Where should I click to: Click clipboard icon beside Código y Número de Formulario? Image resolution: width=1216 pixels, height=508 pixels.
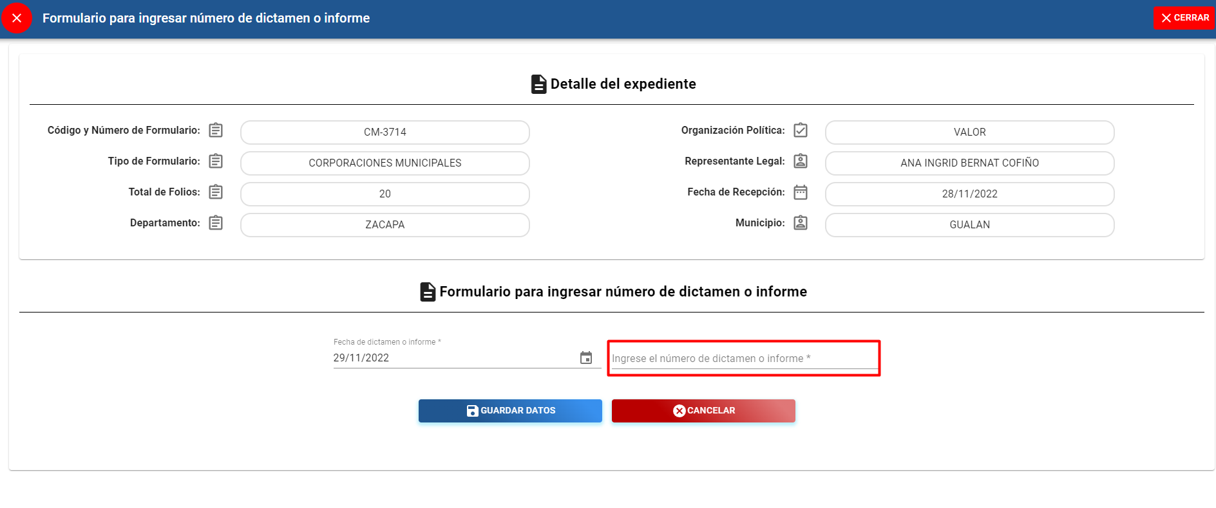click(x=216, y=131)
